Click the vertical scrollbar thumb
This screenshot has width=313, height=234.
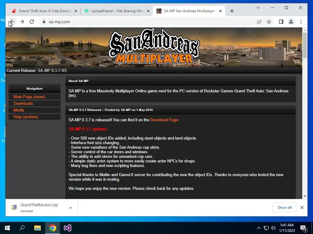tap(305, 45)
